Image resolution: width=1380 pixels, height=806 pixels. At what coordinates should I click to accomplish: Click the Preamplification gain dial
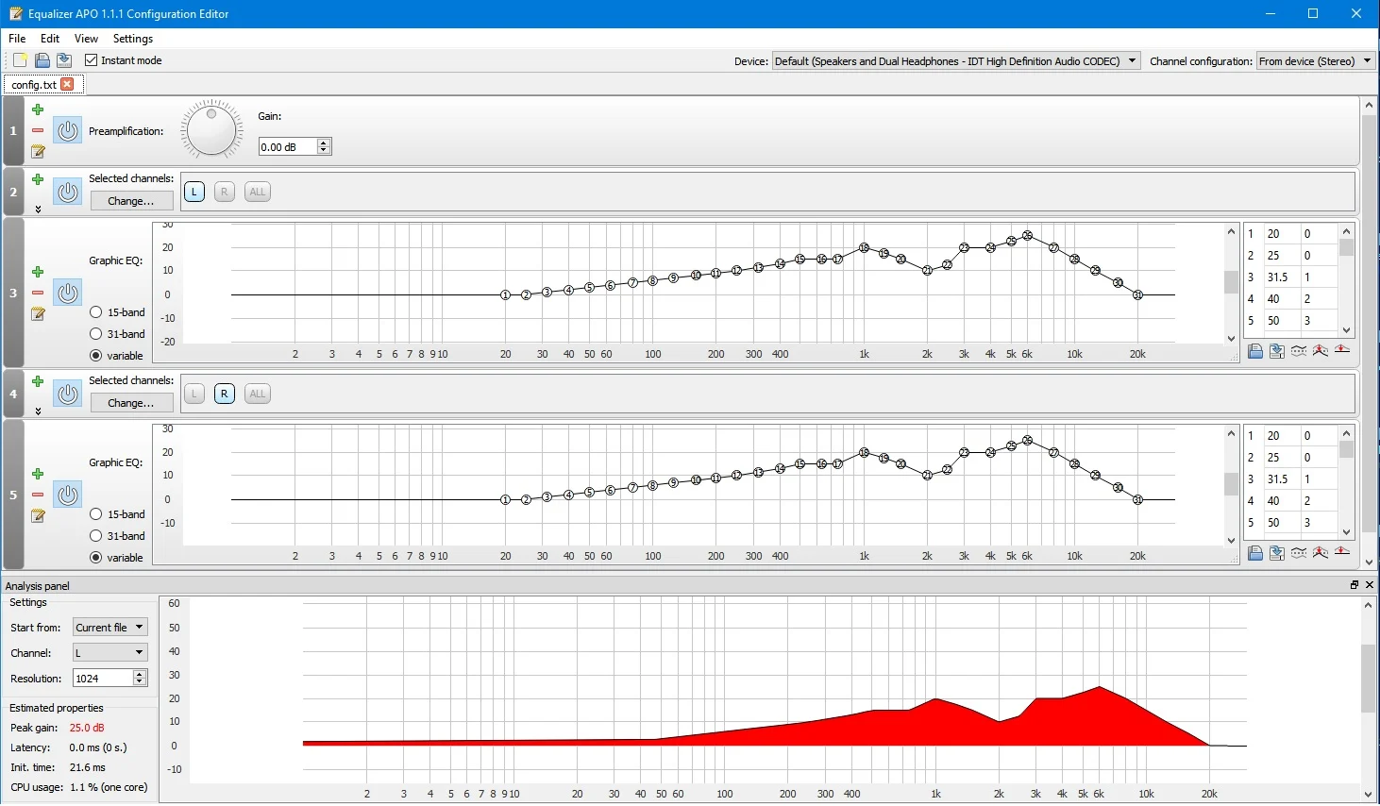click(211, 130)
